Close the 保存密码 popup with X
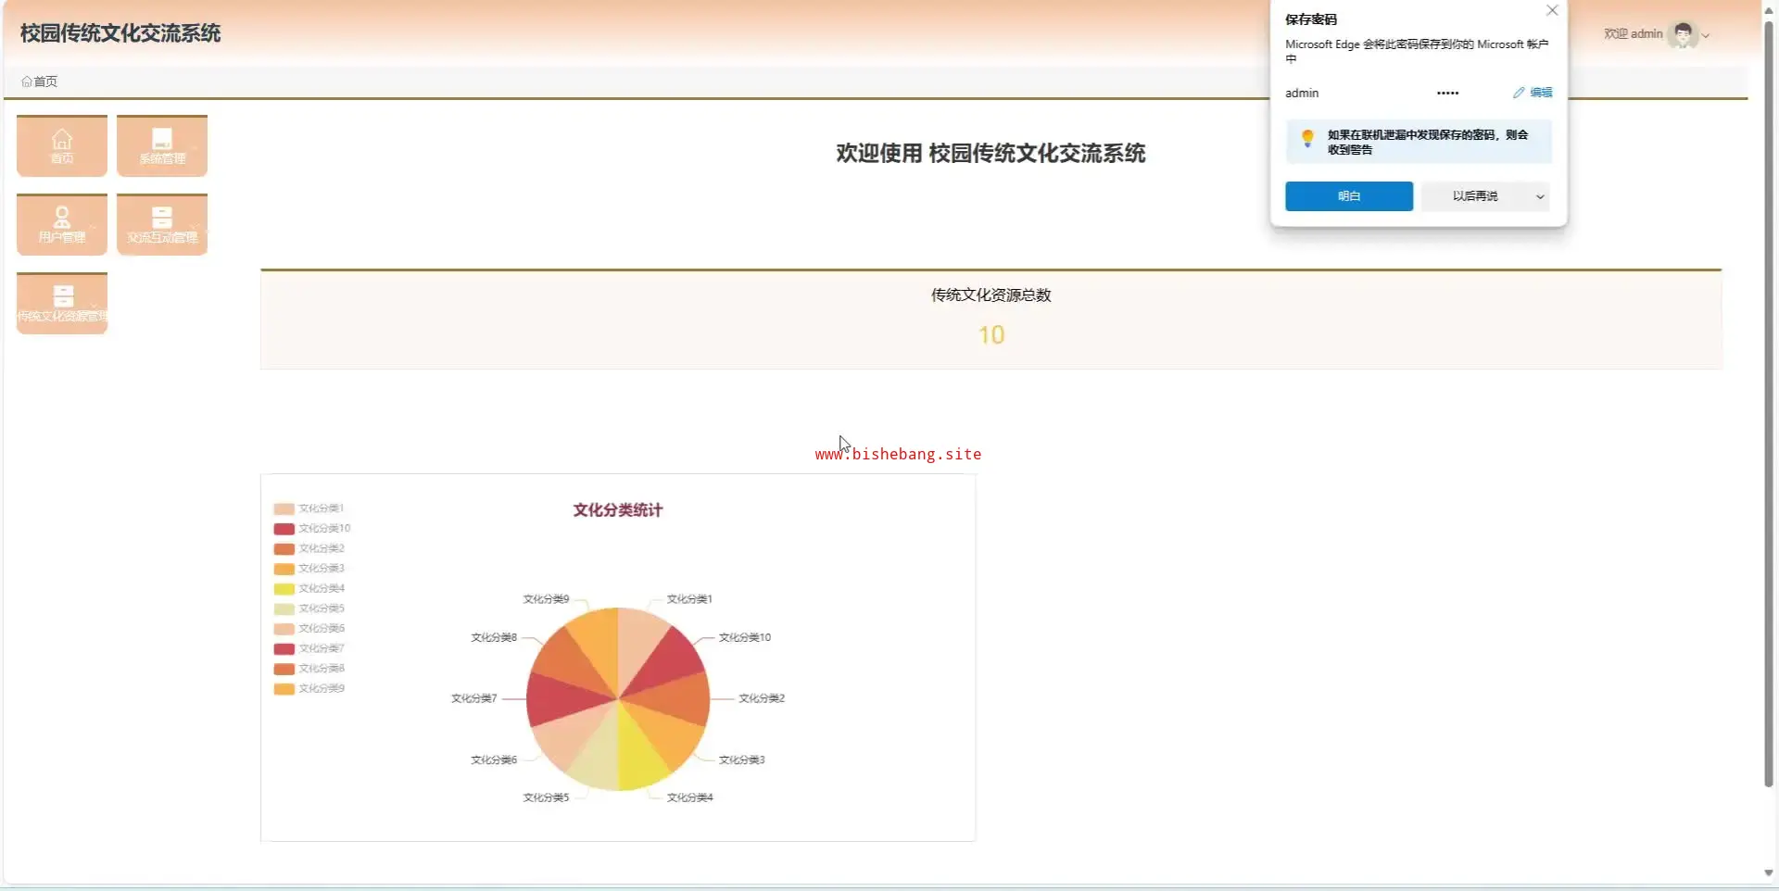Screen dimensions: 1779x891 point(1552,11)
